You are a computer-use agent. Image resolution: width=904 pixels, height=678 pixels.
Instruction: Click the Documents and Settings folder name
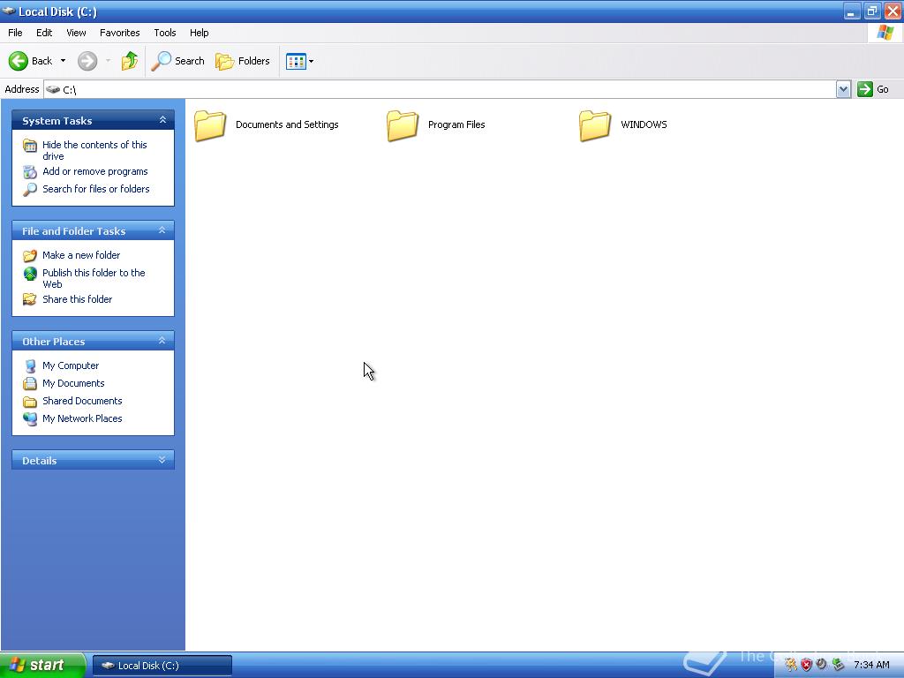[x=287, y=124]
